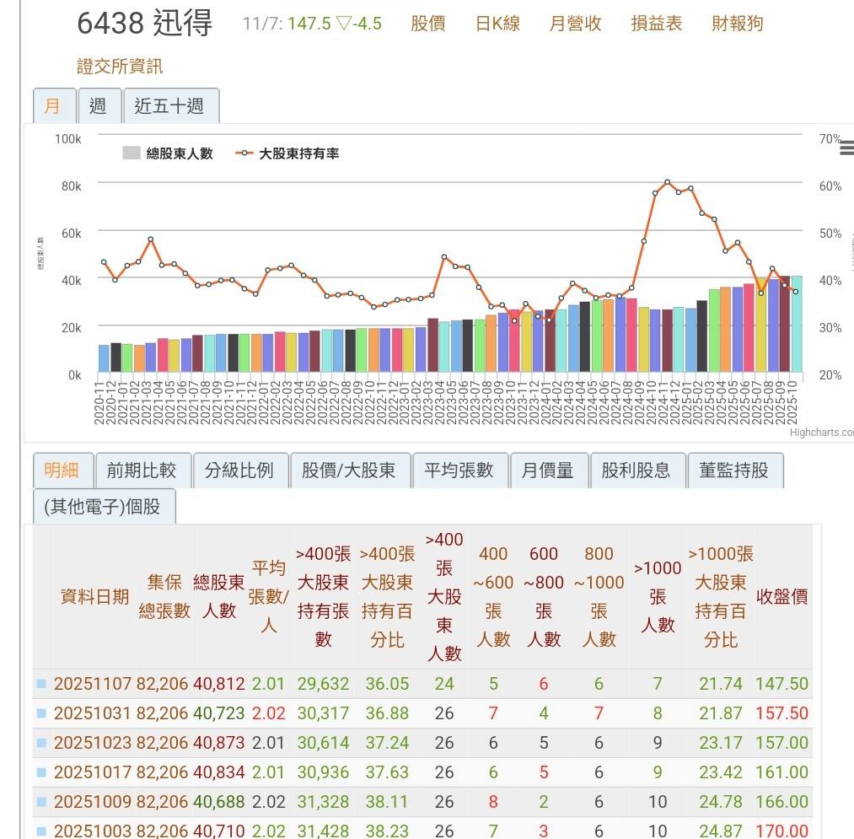
Task: Click the 36.05 percentage cell
Action: [387, 683]
